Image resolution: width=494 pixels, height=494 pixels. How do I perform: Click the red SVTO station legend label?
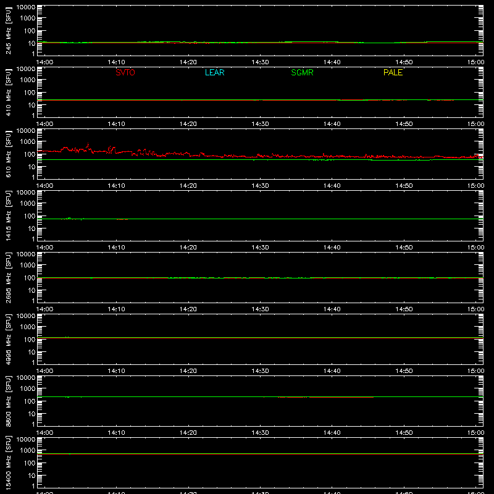pyautogui.click(x=125, y=72)
